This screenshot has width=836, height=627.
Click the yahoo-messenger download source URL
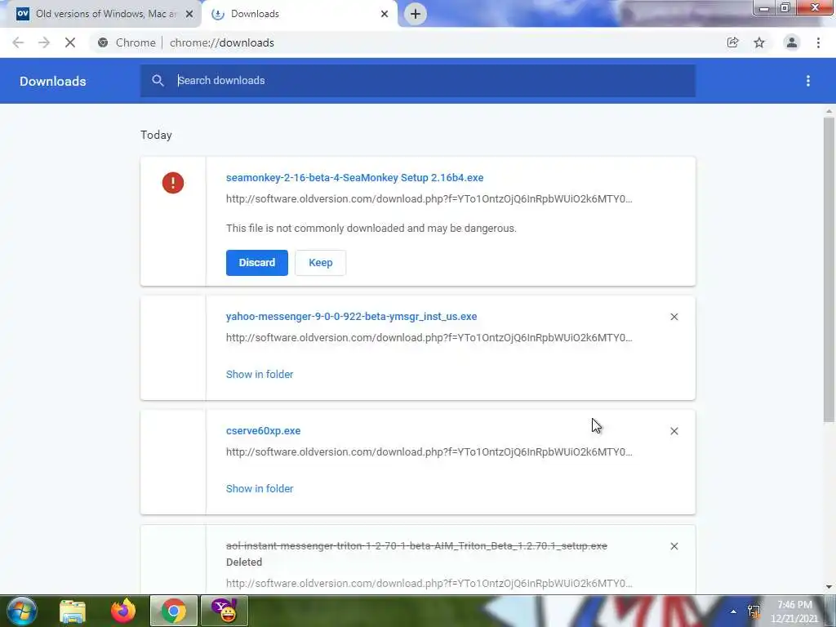tap(429, 337)
